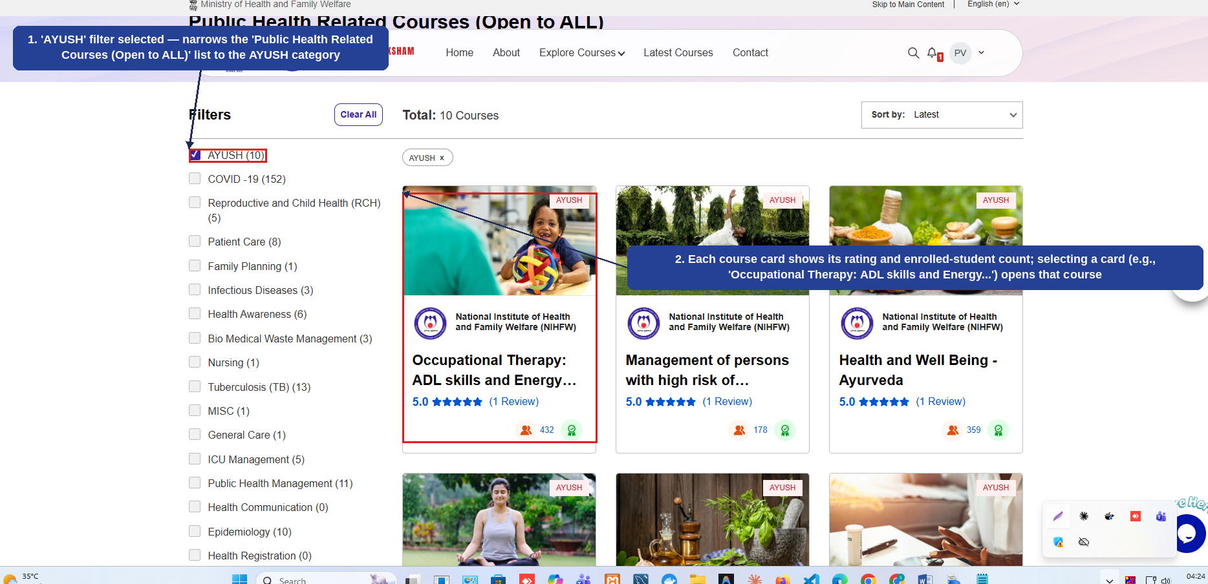Open the Microsoft Teams tray icon

click(1161, 516)
